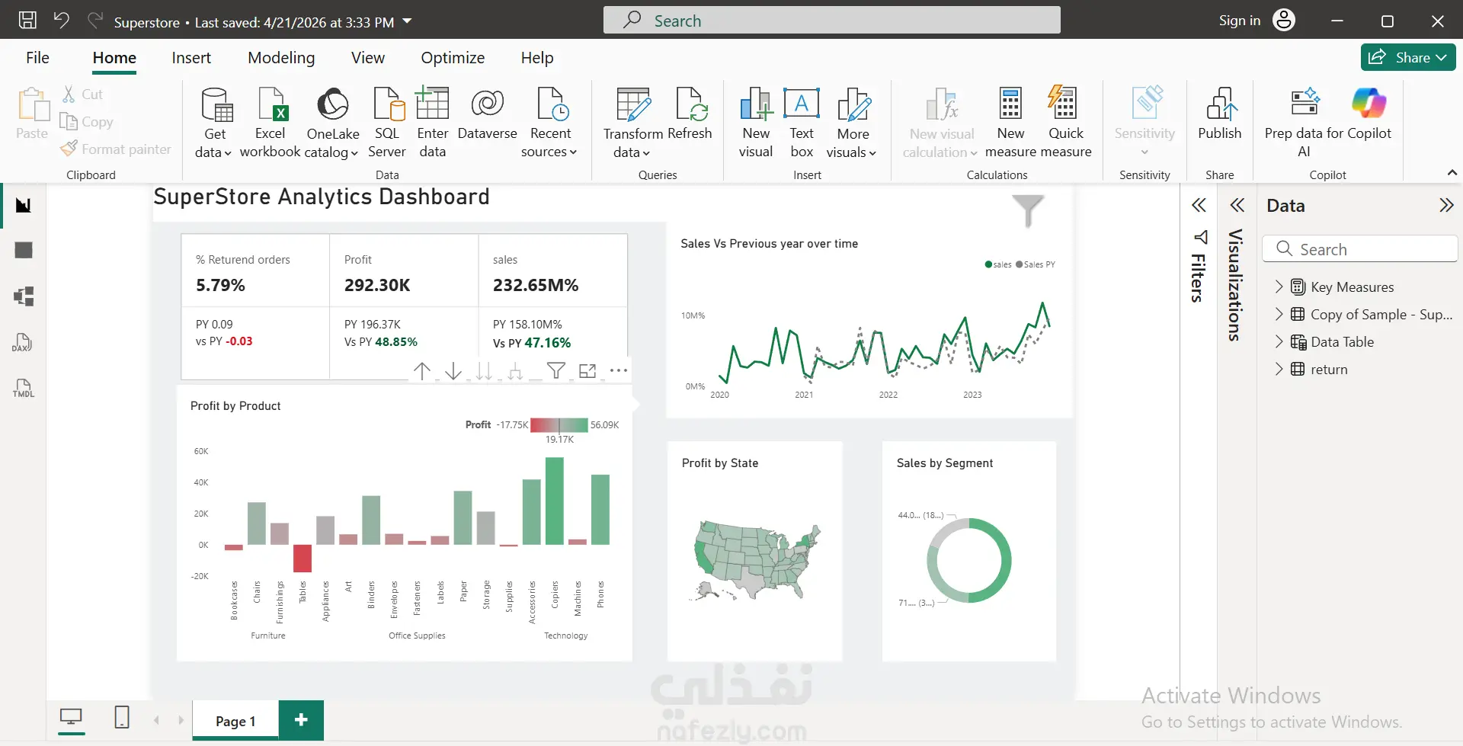Viewport: 1463px width, 746px height.
Task: Open the Enter data table tool
Action: coord(432,122)
